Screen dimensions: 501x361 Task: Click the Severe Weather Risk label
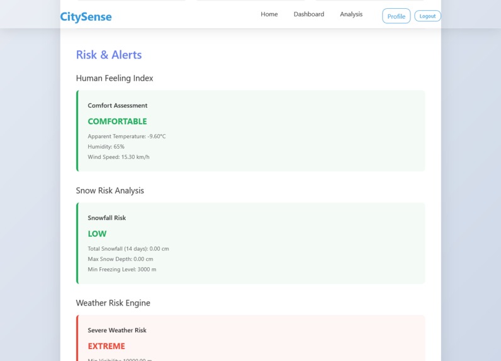(x=117, y=330)
